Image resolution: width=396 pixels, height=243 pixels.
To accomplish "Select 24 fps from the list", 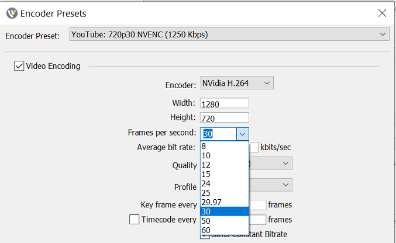I will 224,183.
